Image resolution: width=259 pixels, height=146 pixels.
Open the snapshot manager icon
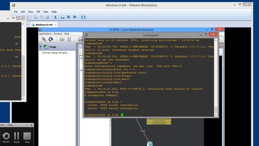(x=48, y=17)
